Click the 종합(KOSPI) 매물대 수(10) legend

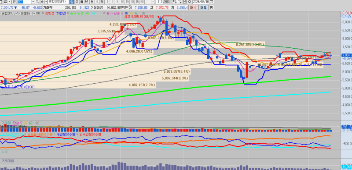pos(20,13)
